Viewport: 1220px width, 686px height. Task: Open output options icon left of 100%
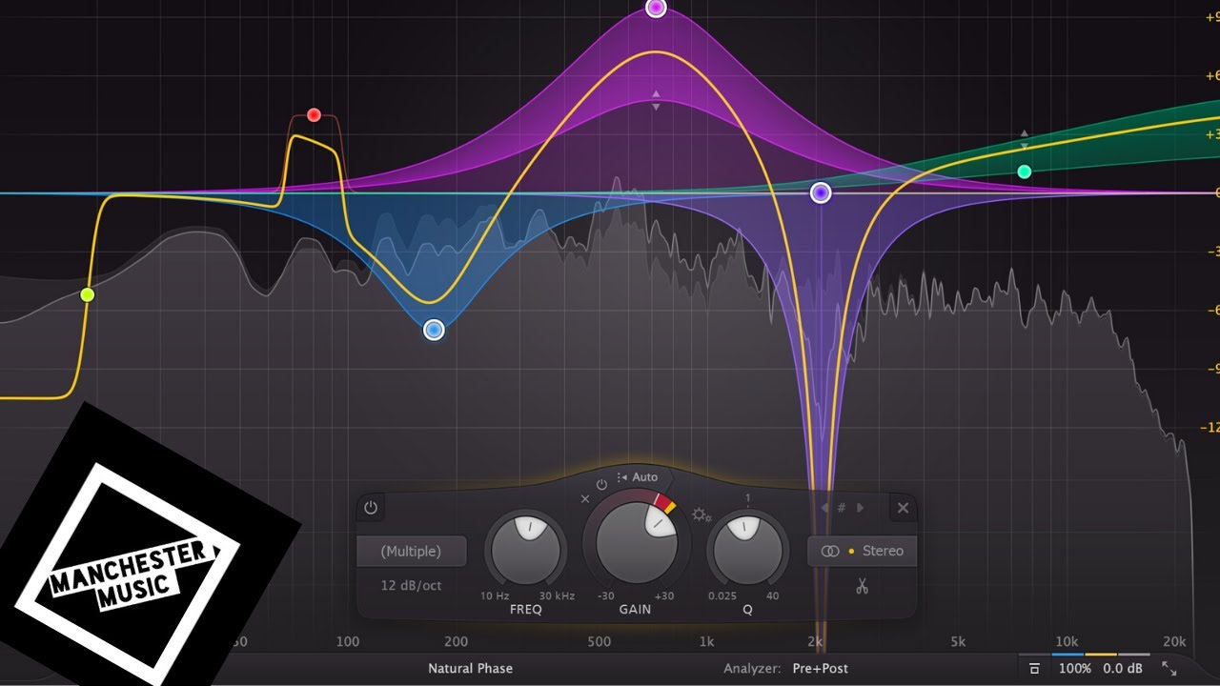click(x=1034, y=669)
